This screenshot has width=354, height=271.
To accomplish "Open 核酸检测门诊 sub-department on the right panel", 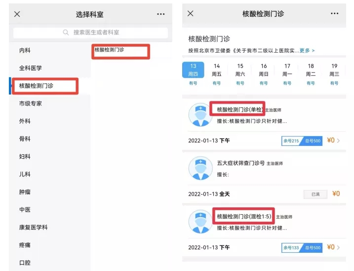I will (110, 50).
